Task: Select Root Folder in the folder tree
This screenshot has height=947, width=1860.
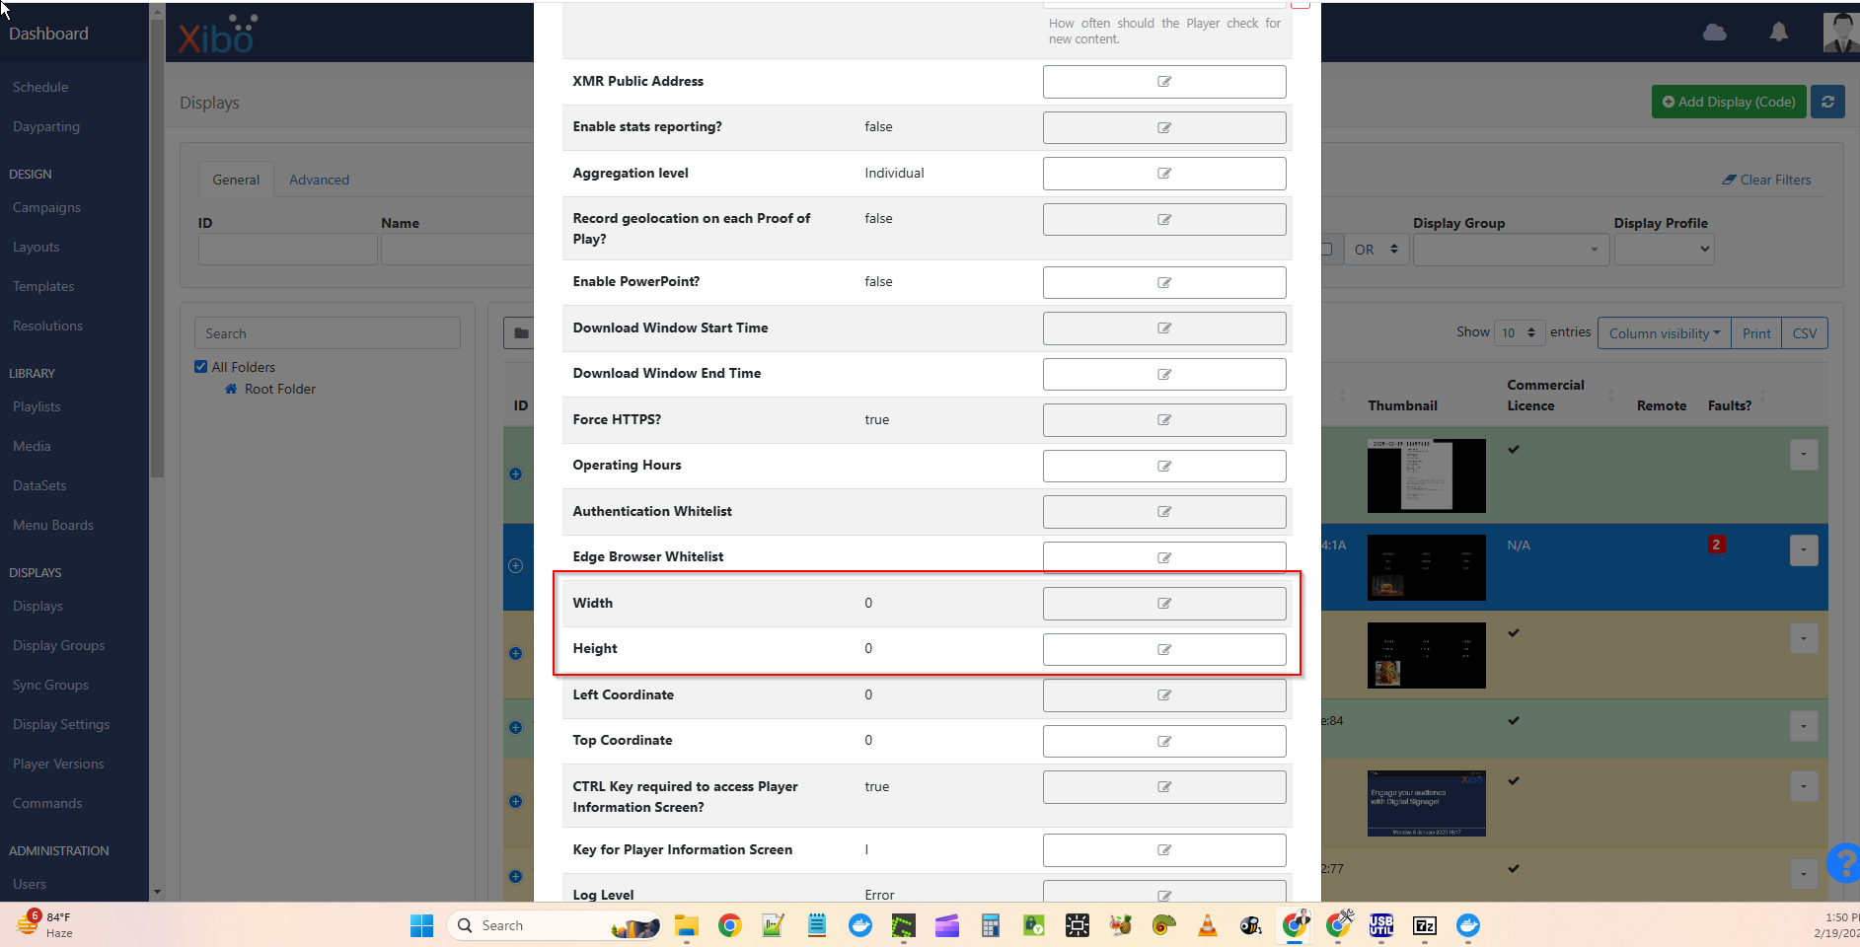Action: [279, 389]
